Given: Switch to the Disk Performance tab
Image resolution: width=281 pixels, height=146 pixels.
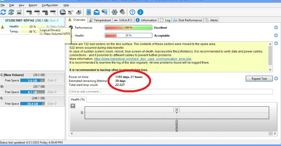Looking at the screenshot, I should [187, 20].
